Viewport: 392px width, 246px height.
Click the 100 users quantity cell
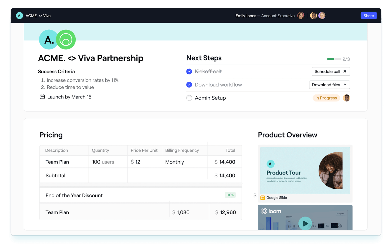point(108,162)
